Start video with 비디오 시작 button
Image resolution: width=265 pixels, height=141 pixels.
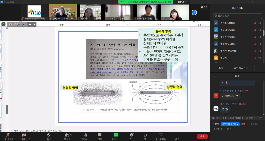(24, 135)
